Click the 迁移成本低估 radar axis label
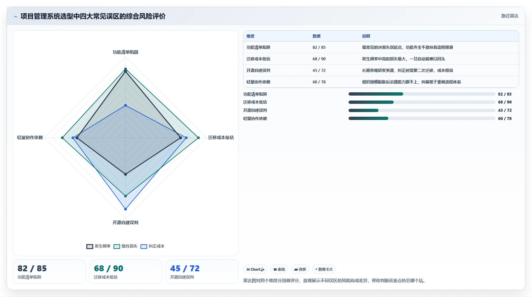This screenshot has width=532, height=297. pos(221,137)
